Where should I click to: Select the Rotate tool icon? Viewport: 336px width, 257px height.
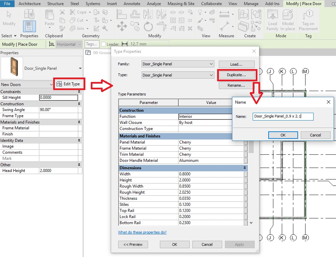click(x=148, y=26)
